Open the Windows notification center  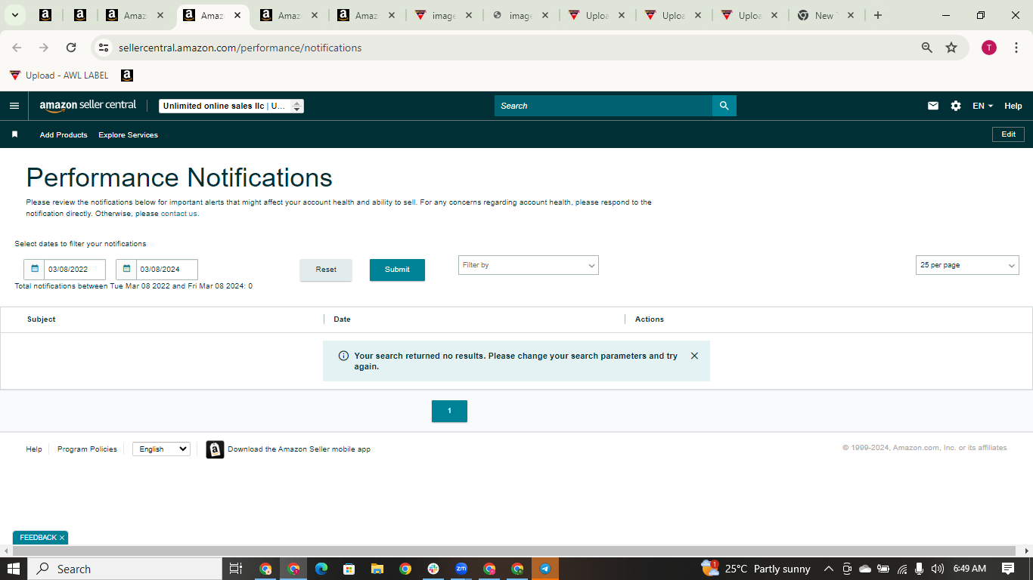1008,569
